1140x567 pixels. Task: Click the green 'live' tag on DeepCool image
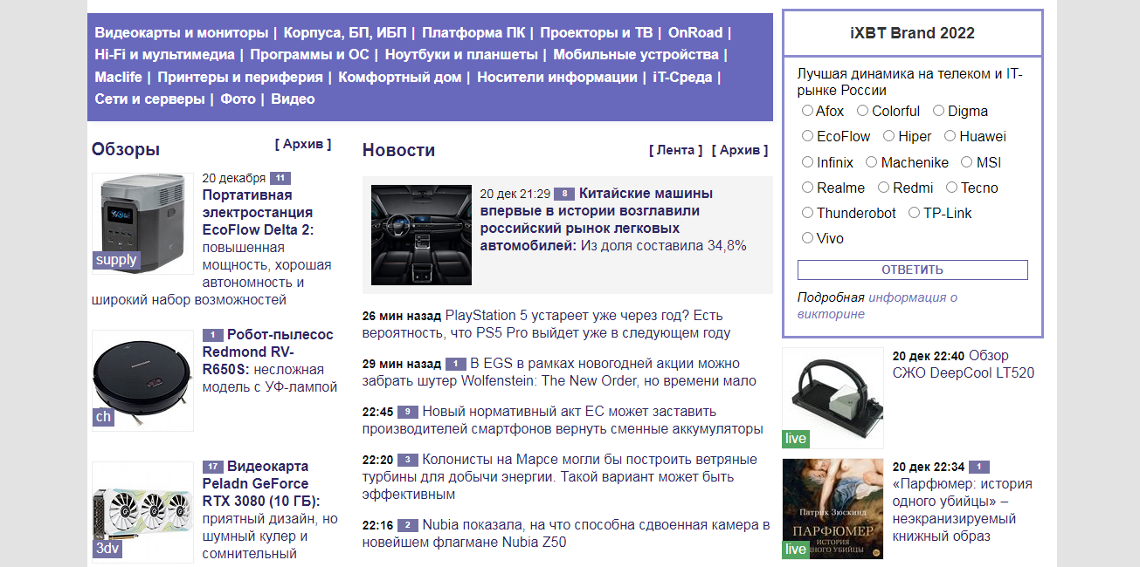tap(796, 438)
